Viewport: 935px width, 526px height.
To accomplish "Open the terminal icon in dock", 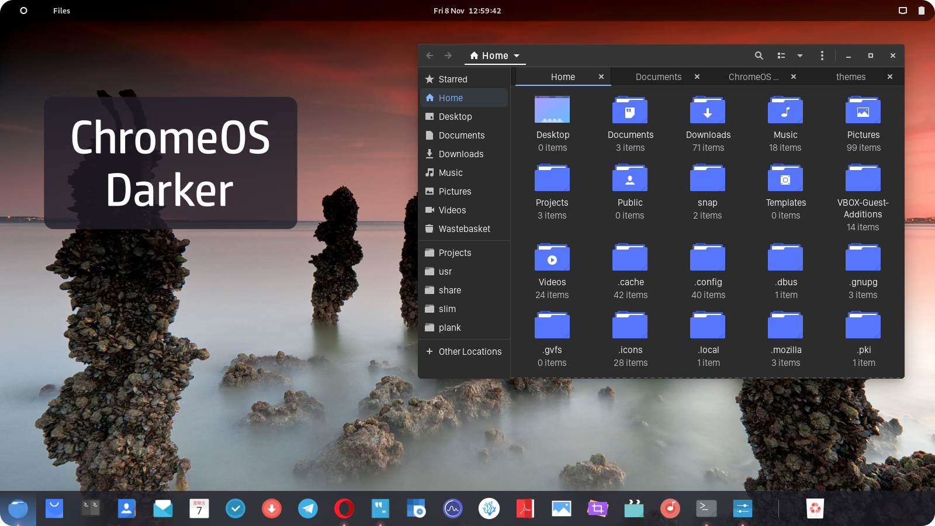I will (707, 508).
